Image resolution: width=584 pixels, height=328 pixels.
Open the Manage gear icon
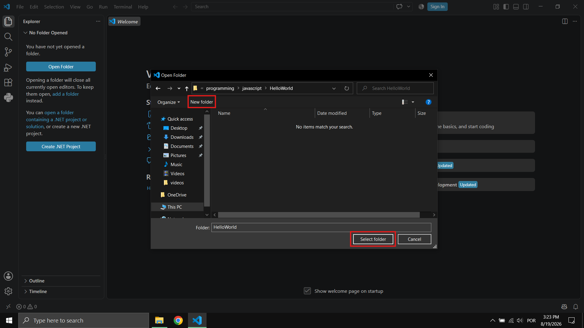(x=8, y=291)
